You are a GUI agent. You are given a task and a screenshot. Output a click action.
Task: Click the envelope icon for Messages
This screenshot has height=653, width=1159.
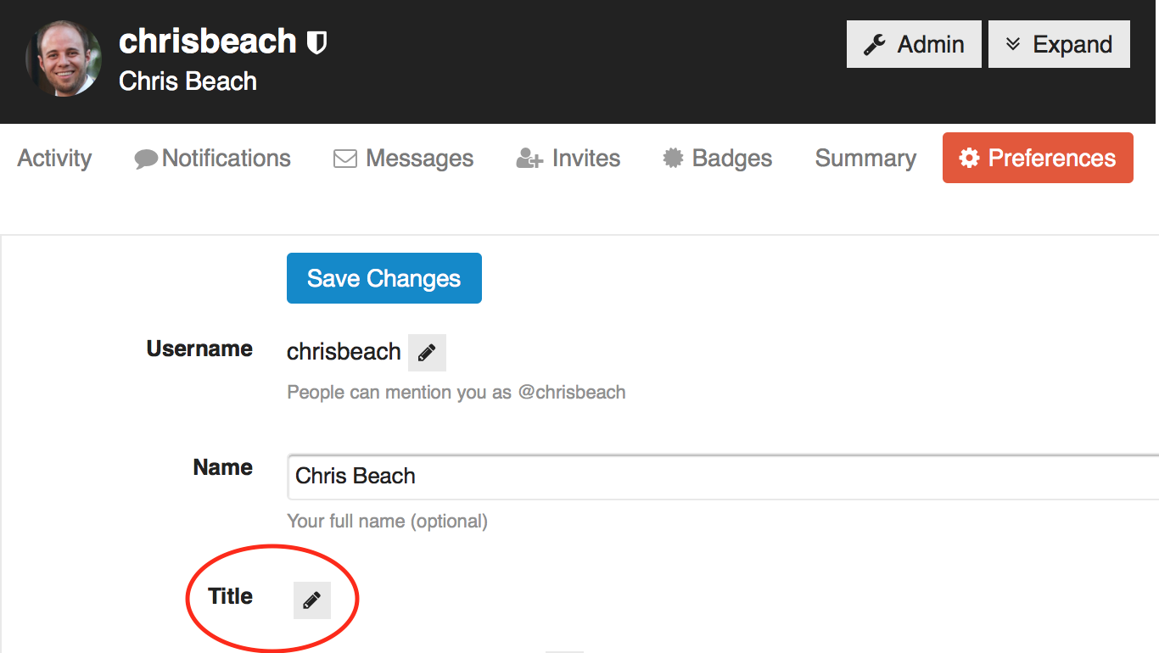click(x=344, y=159)
